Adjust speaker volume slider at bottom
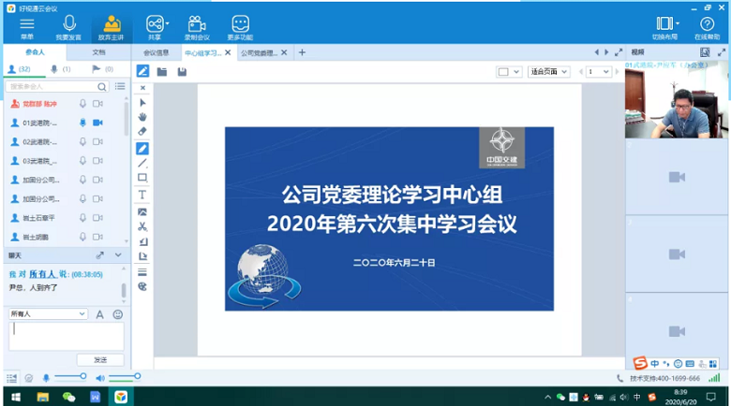Image resolution: width=731 pixels, height=406 pixels. click(x=124, y=377)
